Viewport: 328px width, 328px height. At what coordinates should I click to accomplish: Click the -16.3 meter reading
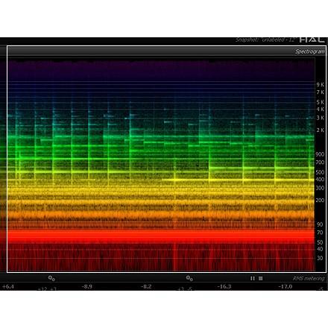coord(224,286)
